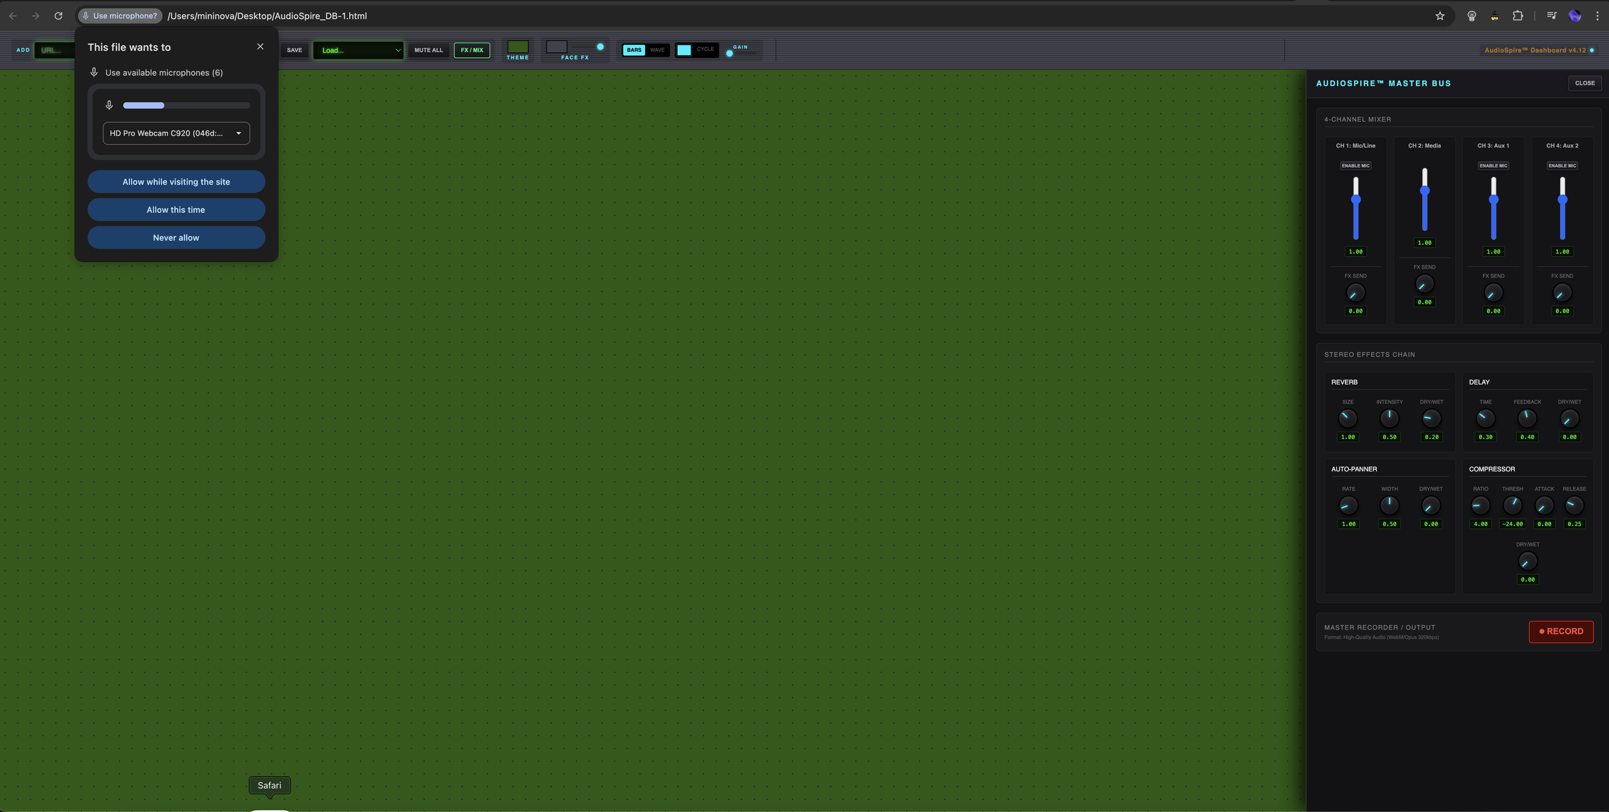Enable Mic on CH 3: Aux 1

1493,165
